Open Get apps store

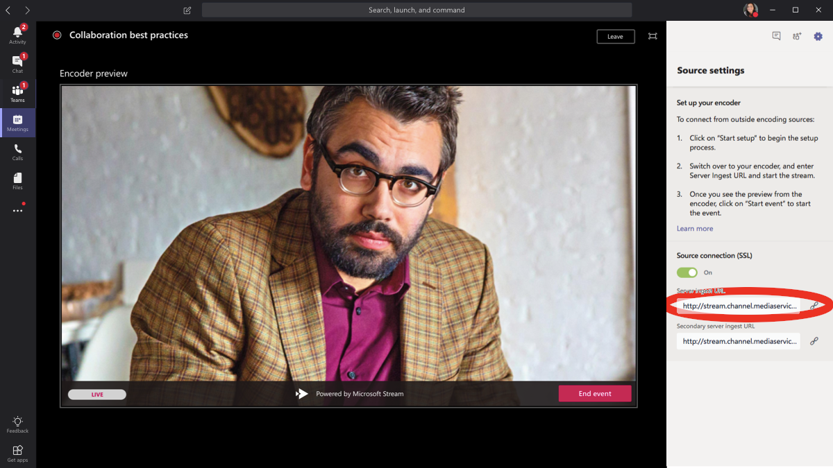point(17,453)
